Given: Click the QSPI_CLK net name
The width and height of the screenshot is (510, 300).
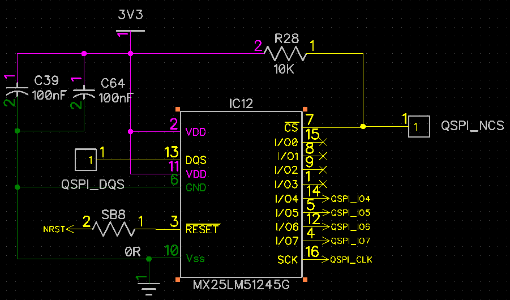Looking at the screenshot, I should point(351,260).
